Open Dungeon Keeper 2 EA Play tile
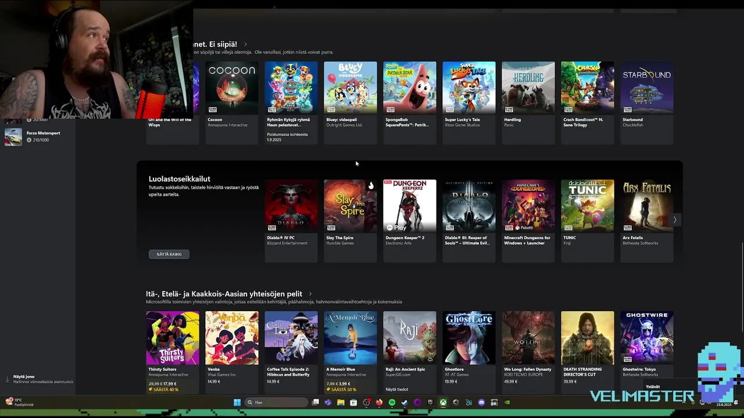This screenshot has height=418, width=744. point(409,221)
